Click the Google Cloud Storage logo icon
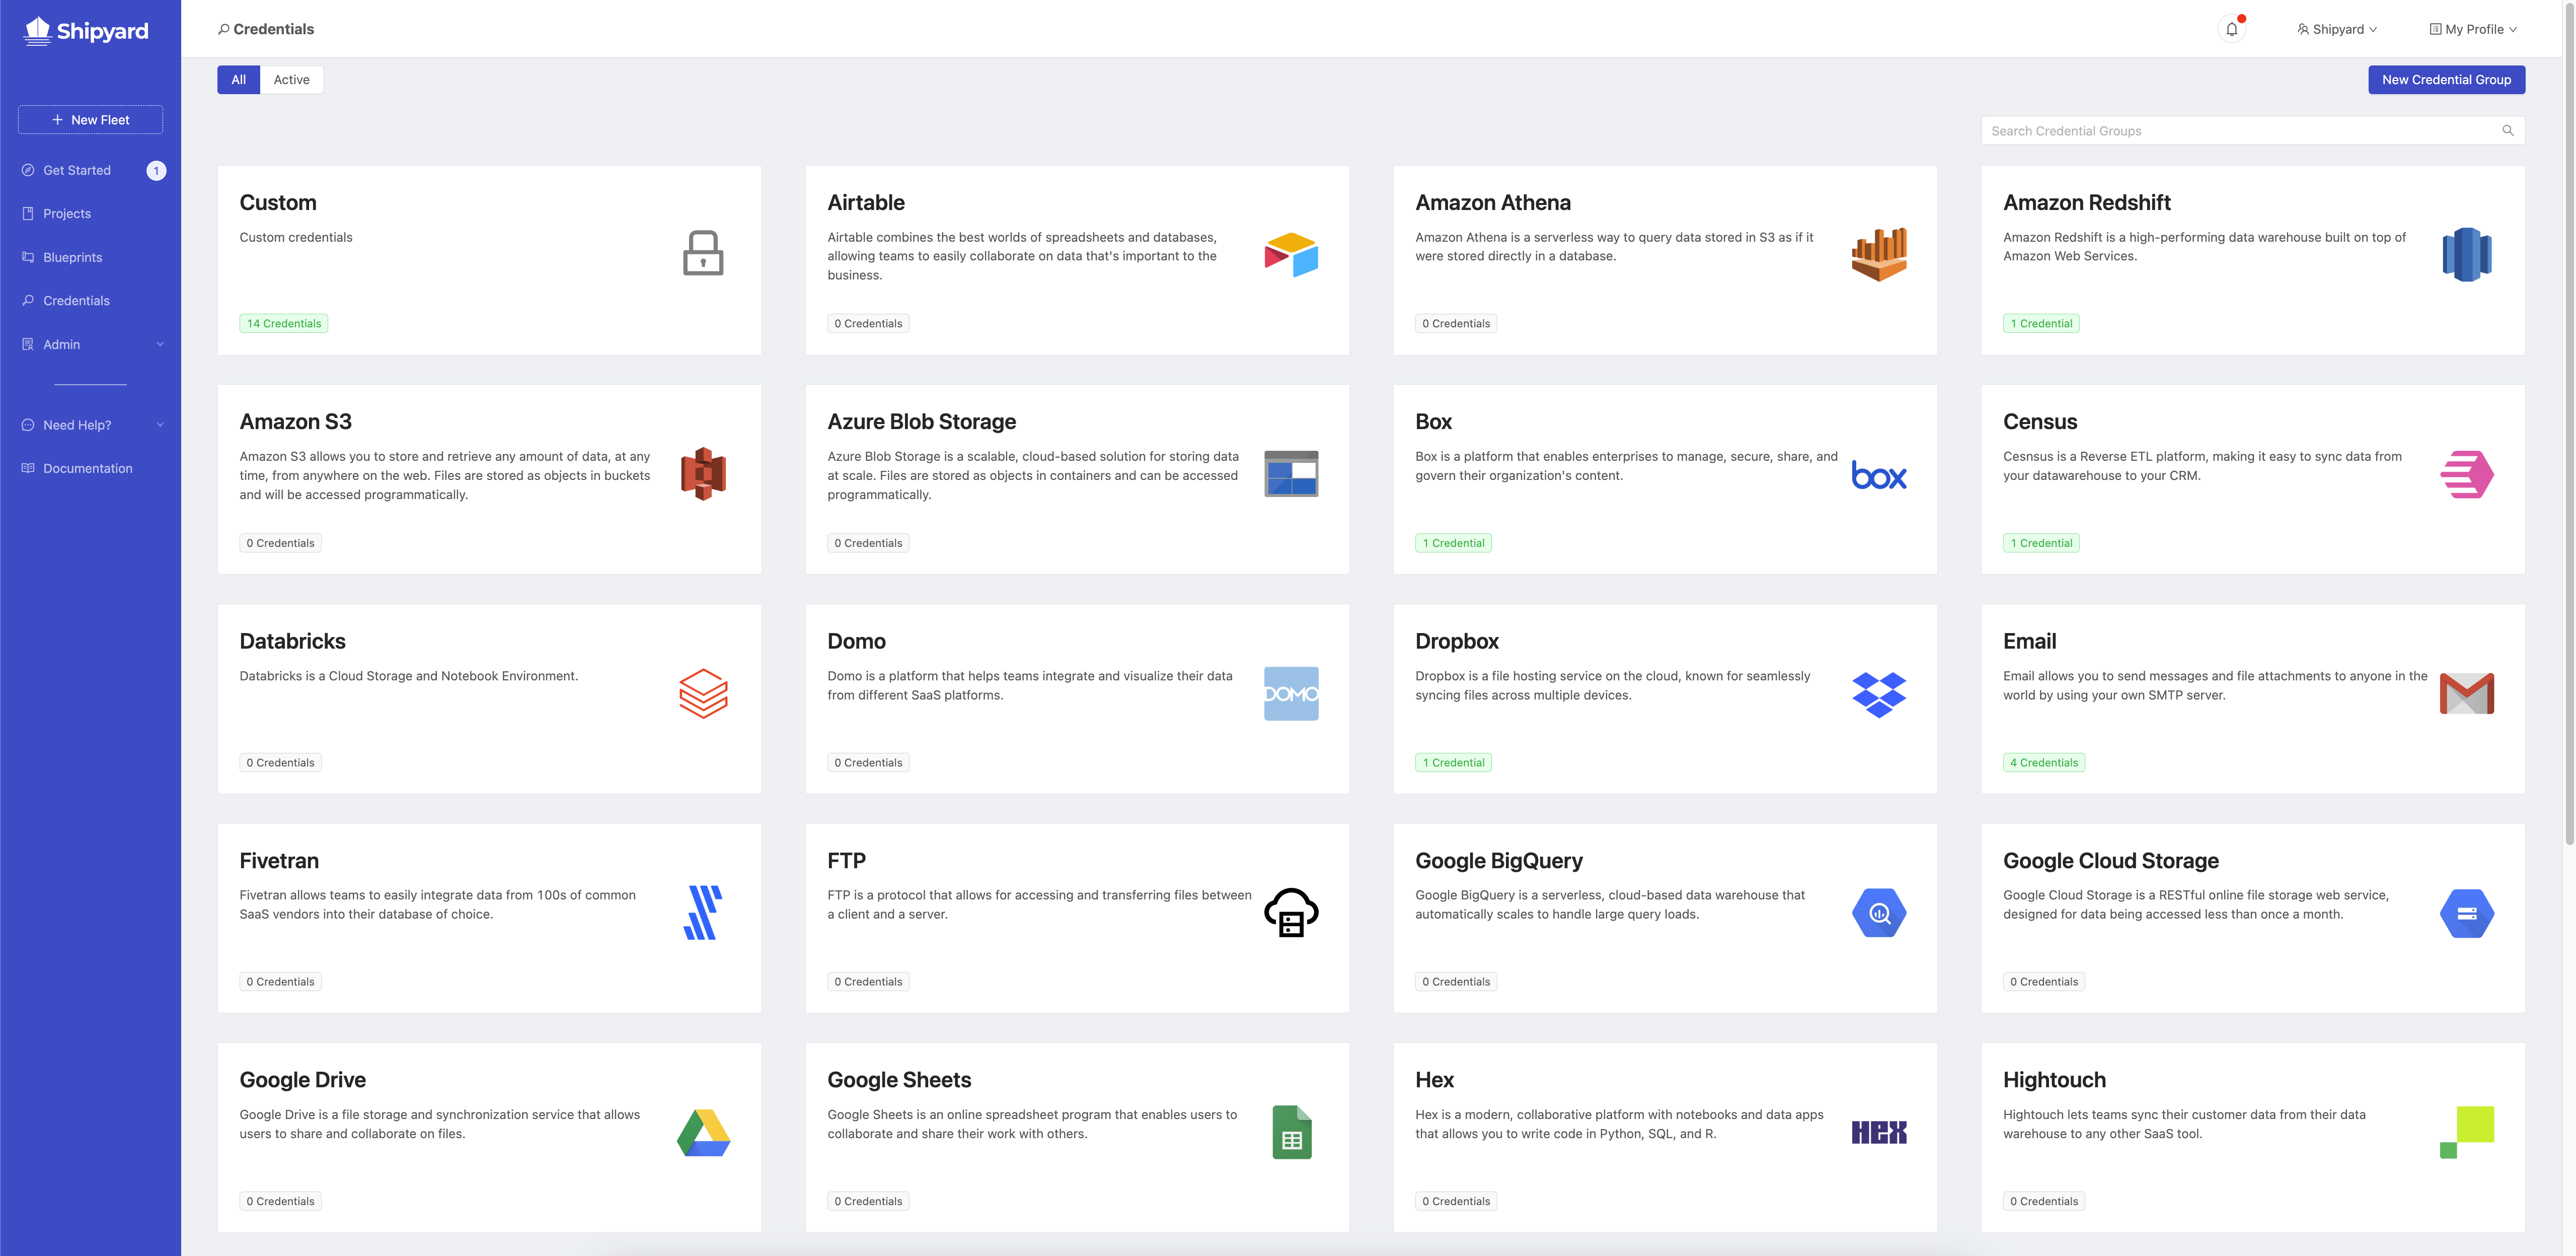This screenshot has width=2576, height=1256. coord(2467,913)
